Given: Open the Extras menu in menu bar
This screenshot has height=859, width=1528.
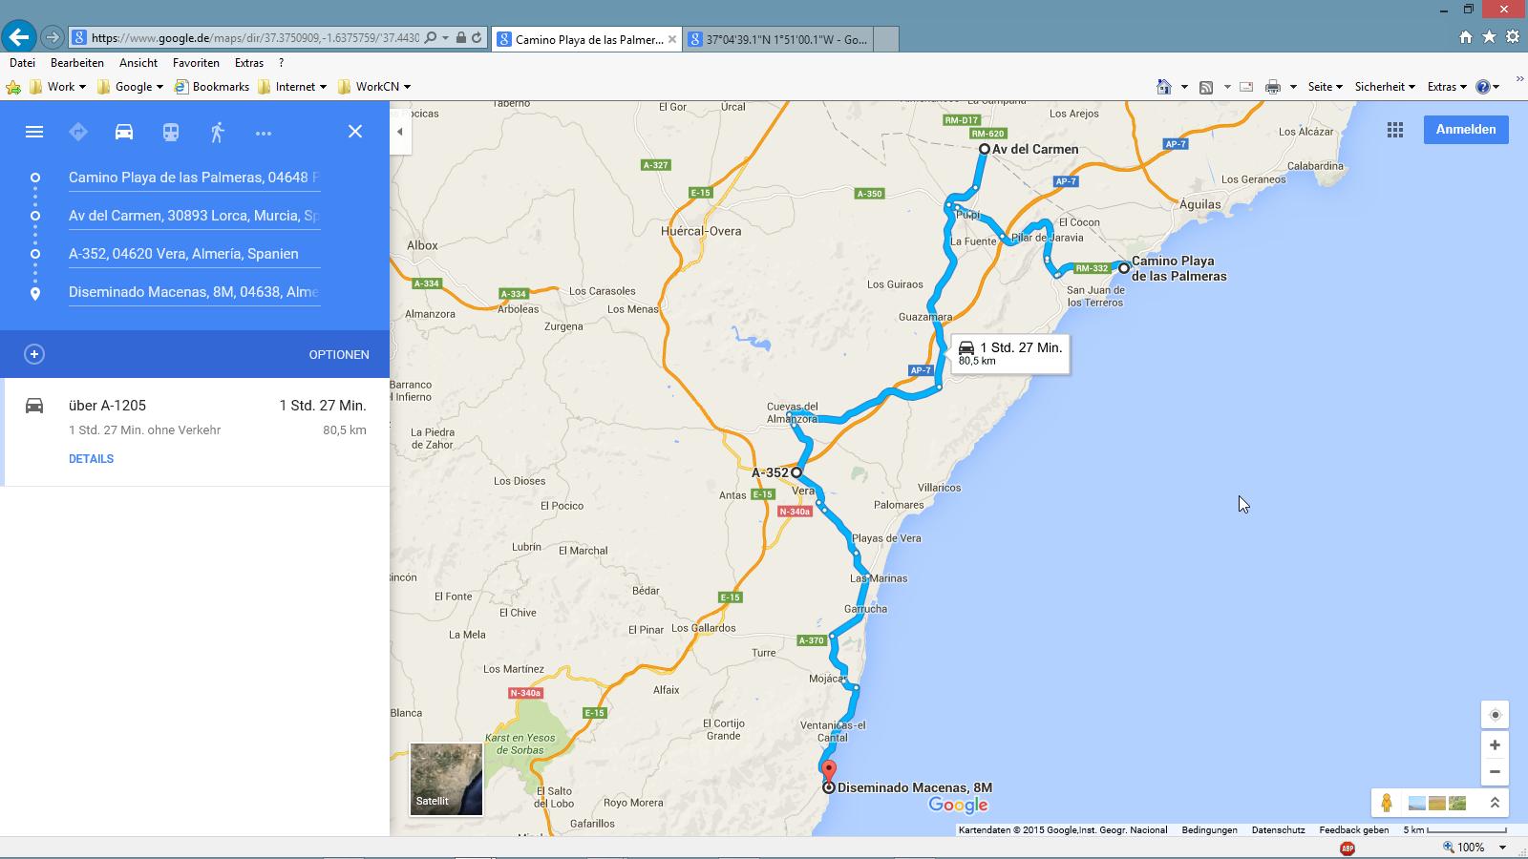Looking at the screenshot, I should pyautogui.click(x=249, y=63).
